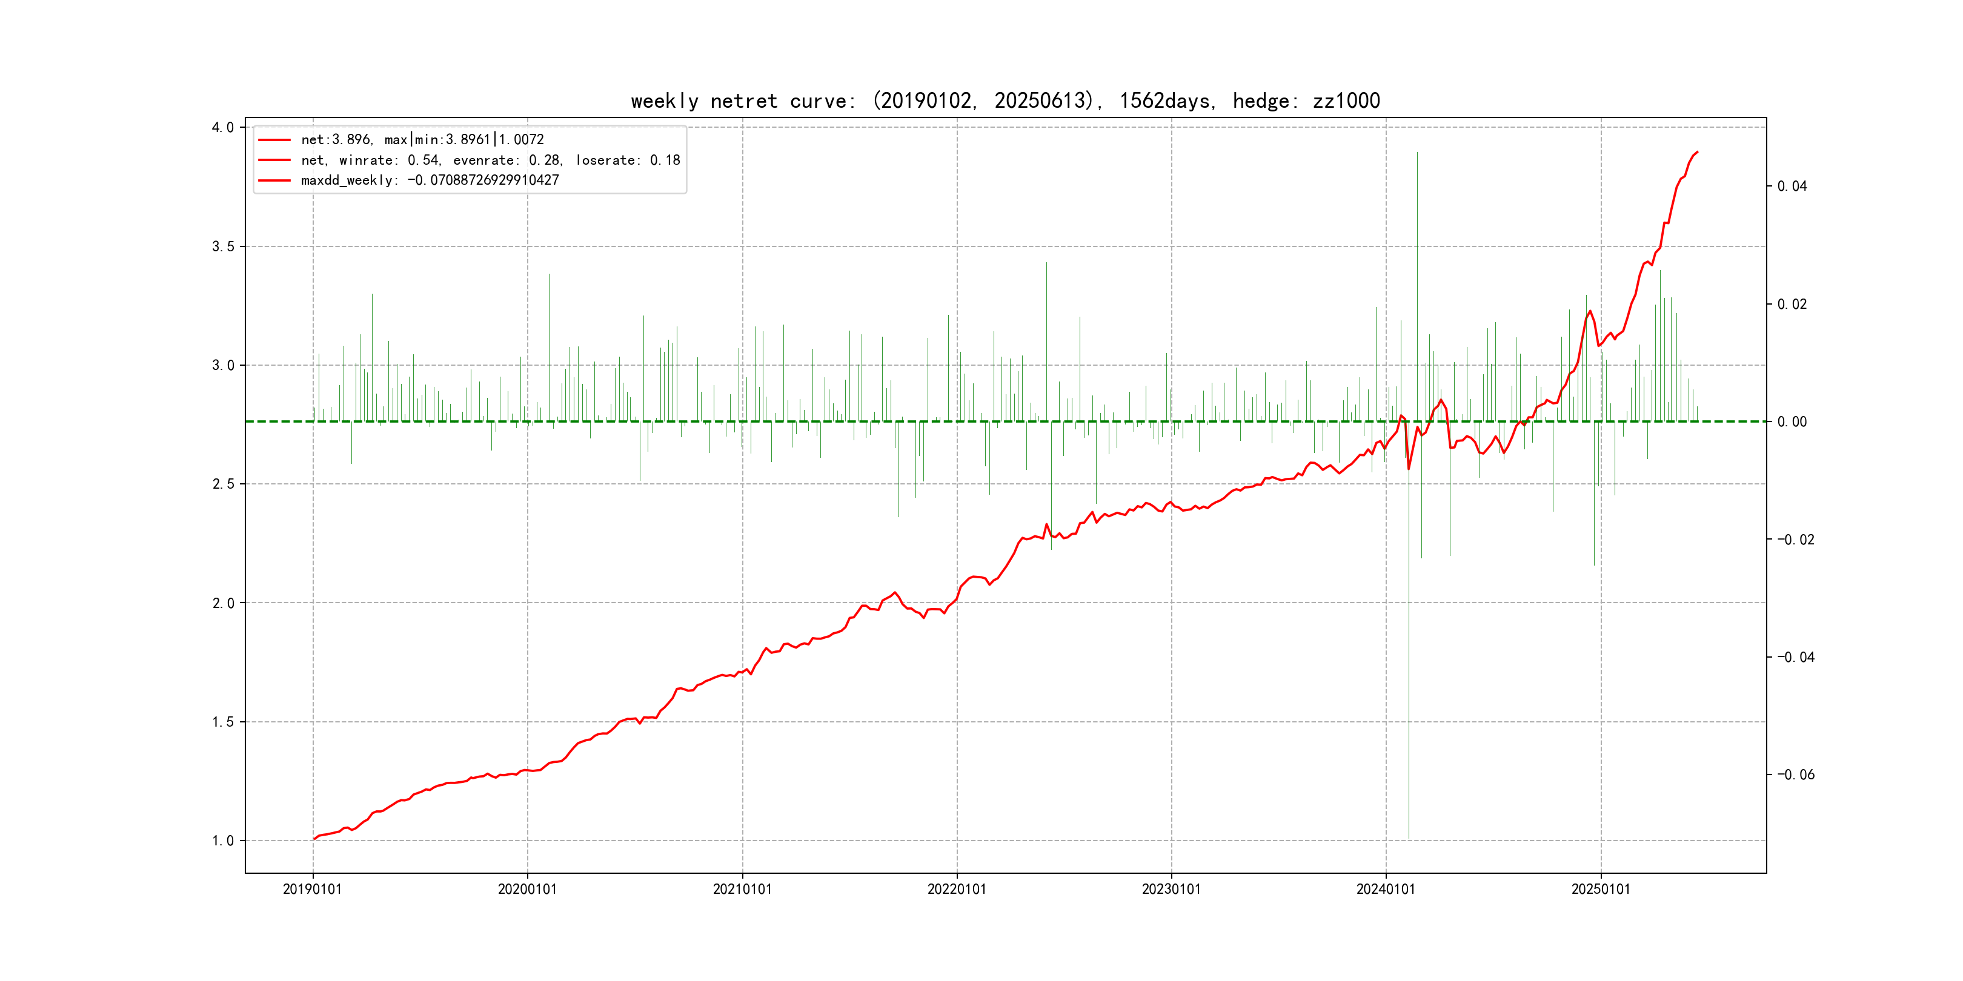Click the 3.5 left y-axis tick label
The height and width of the screenshot is (981, 1963).
[x=222, y=247]
